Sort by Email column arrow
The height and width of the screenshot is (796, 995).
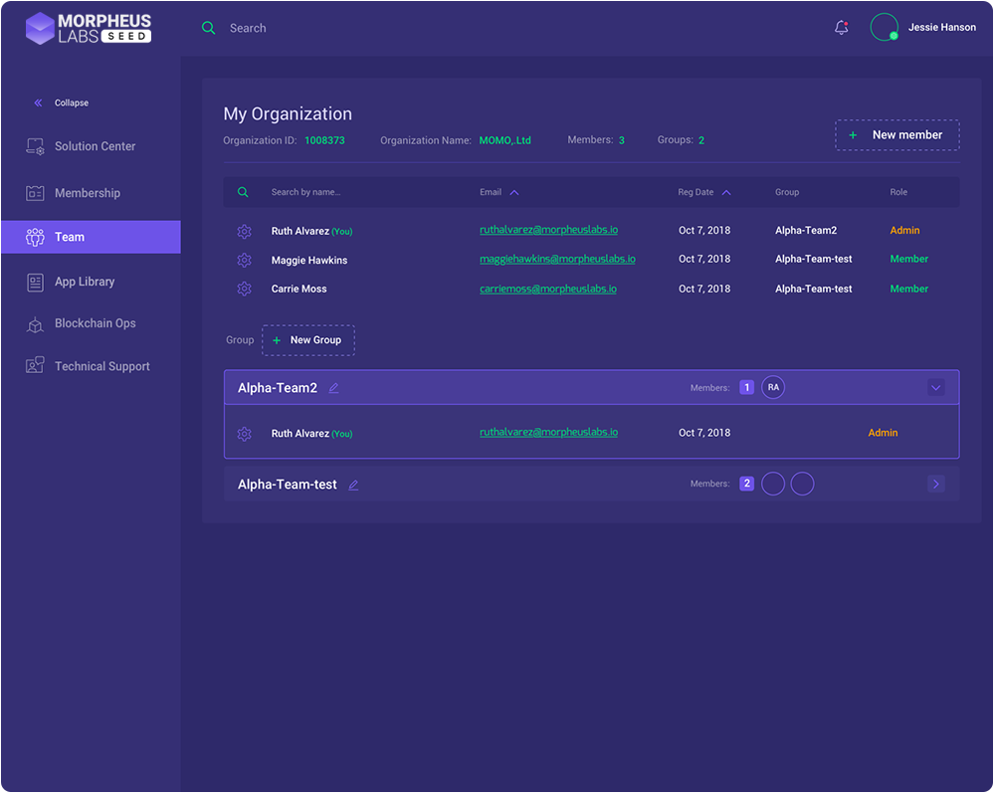[x=514, y=193]
